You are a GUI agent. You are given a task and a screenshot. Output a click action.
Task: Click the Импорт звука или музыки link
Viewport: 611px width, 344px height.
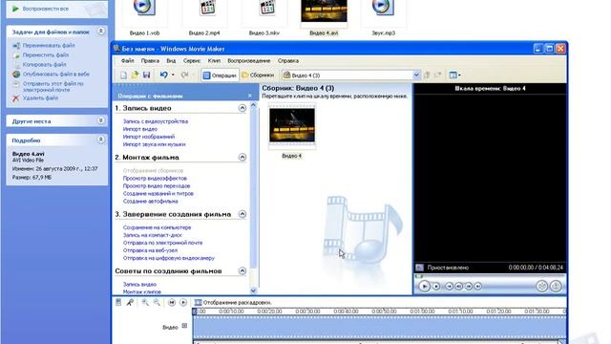point(155,144)
